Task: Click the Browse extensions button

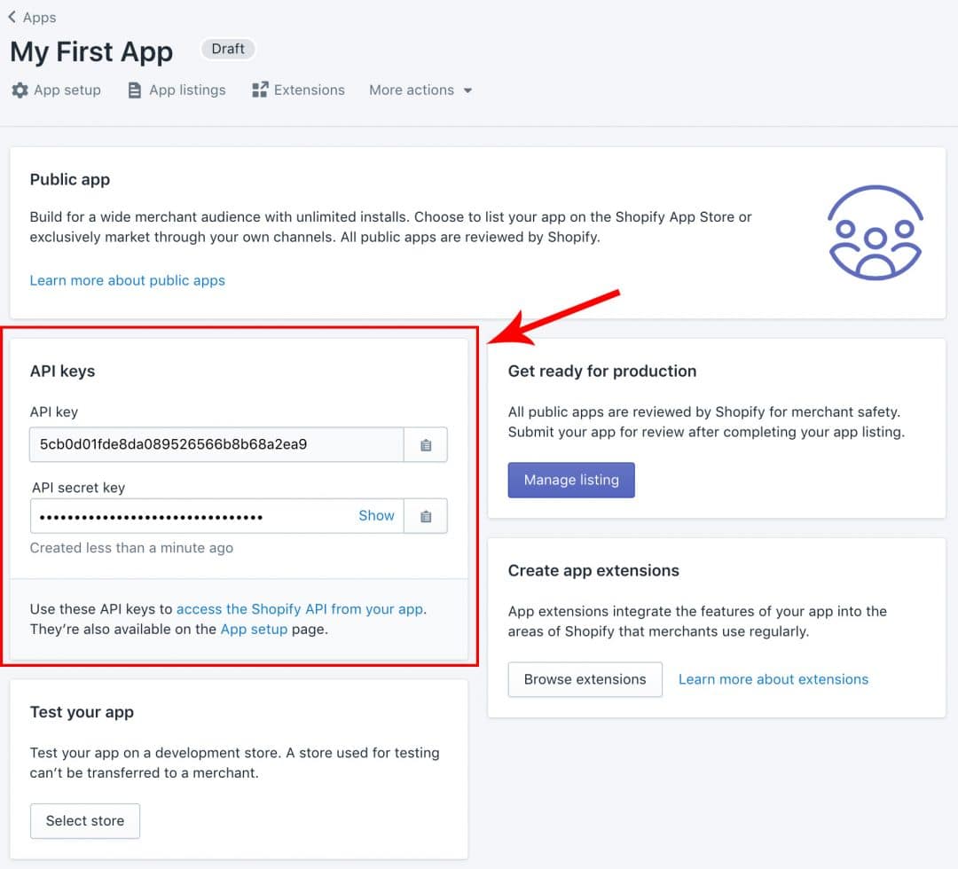Action: click(585, 679)
